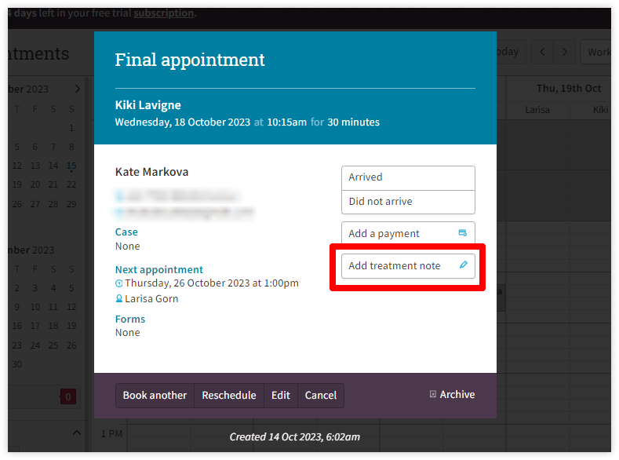This screenshot has width=619, height=460.
Task: Select day 15 in the mini calendar
Action: (x=71, y=166)
